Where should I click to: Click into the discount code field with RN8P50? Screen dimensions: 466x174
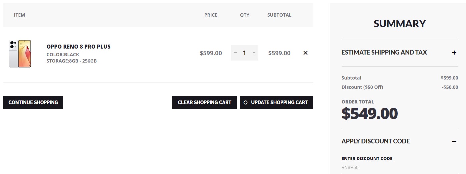[x=397, y=167]
